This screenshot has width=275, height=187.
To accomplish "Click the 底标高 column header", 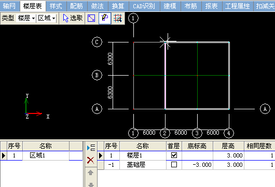I will pyautogui.click(x=197, y=146).
